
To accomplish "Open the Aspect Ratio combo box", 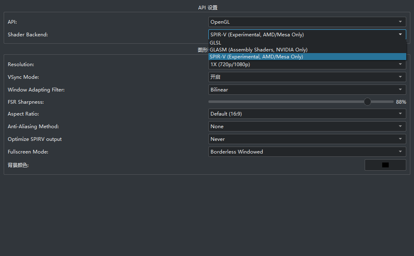I will [307, 114].
